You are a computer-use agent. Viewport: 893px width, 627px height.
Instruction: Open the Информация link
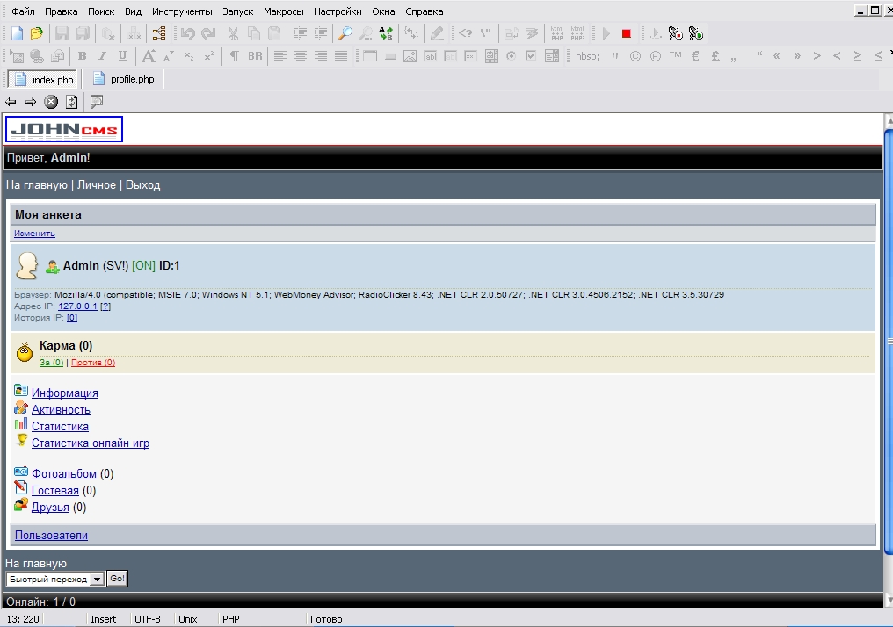[x=65, y=393]
